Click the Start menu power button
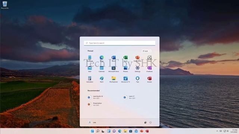Image resolution: width=239 pixels, height=134 pixels. coord(150,122)
